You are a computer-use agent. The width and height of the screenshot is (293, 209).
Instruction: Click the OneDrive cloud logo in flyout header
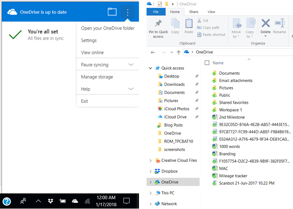12,12
